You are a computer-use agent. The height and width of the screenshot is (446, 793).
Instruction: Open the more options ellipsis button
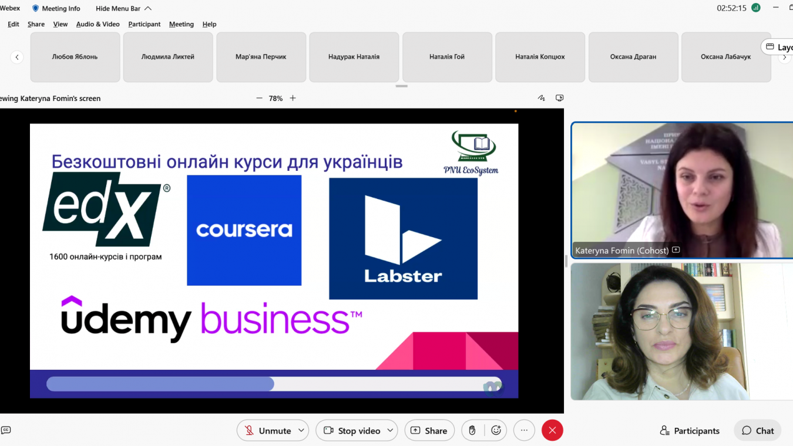(x=524, y=430)
